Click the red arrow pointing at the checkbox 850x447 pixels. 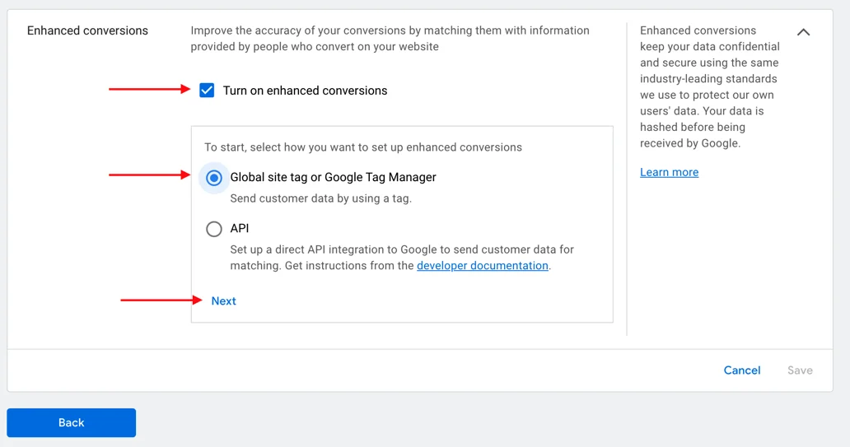(149, 89)
